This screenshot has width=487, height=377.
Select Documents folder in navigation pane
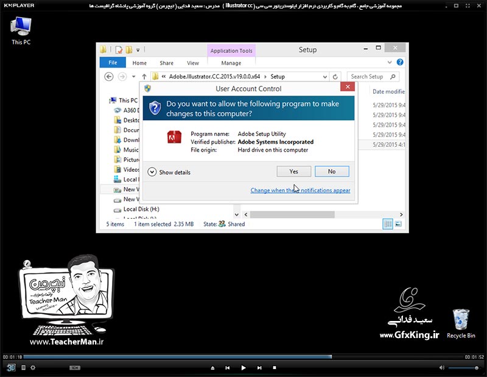point(127,130)
